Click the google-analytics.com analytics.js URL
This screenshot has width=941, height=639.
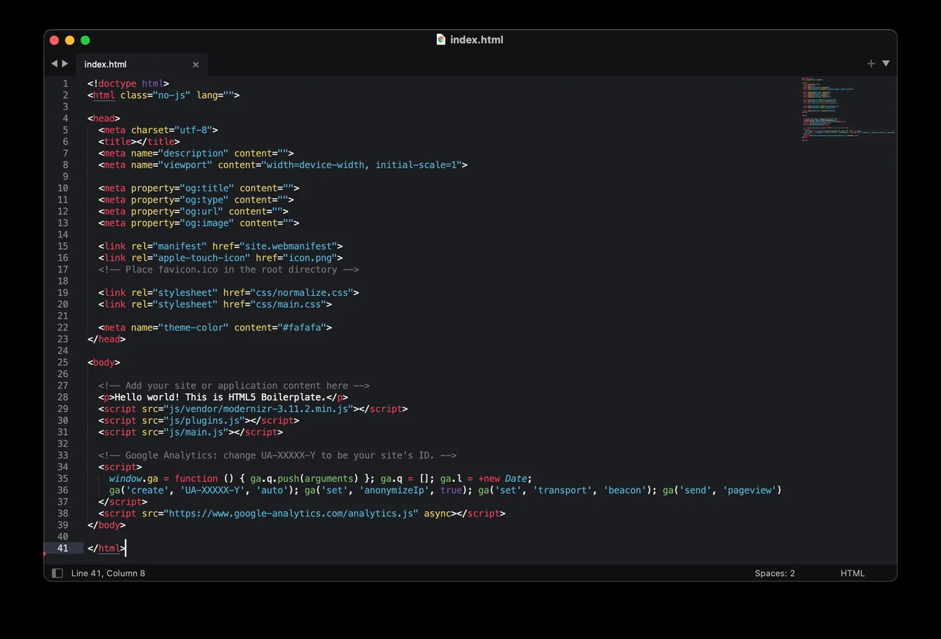click(x=291, y=513)
